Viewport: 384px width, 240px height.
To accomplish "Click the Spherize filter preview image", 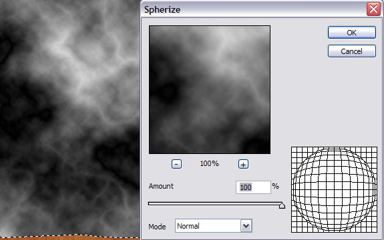I will 210,90.
